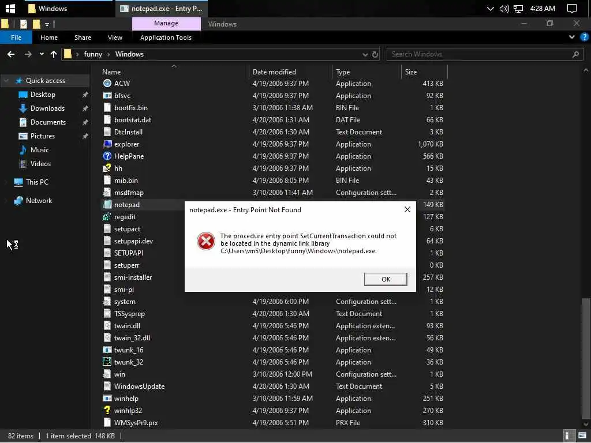Select the winhlp32 application icon
The width and height of the screenshot is (591, 443).
click(x=107, y=411)
